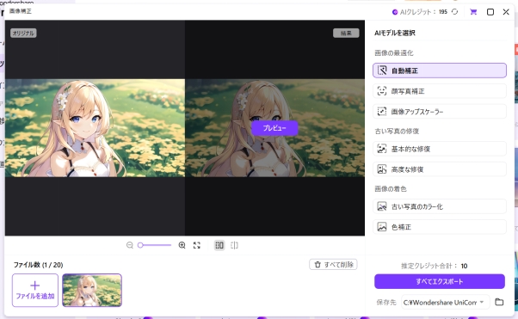Switch to split-slider comparison view
Screen dimensions: 518x319
click(234, 245)
